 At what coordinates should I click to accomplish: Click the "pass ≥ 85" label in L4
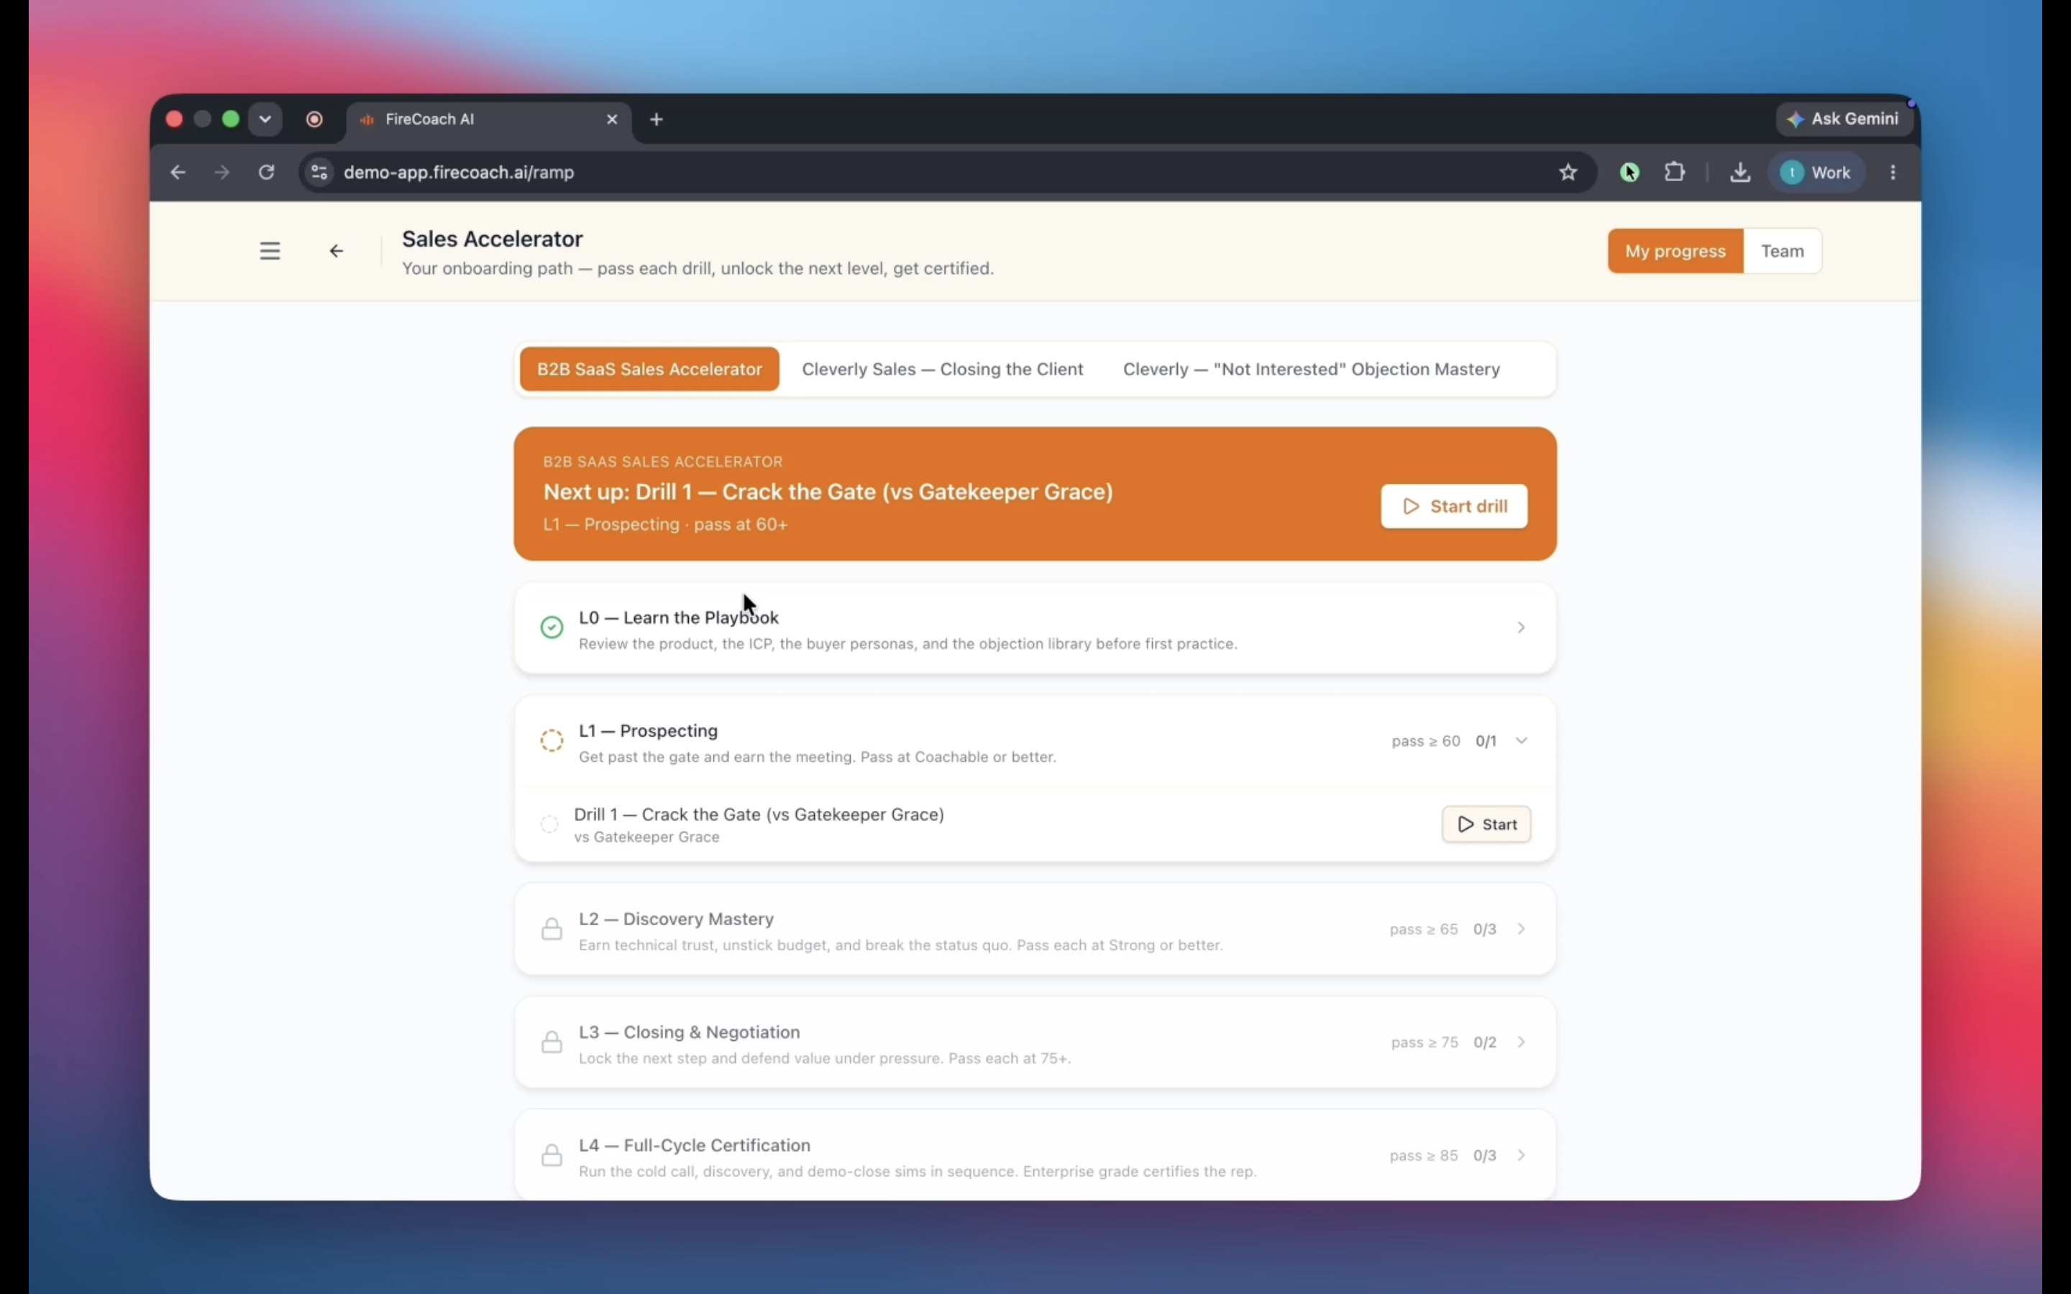[1423, 1155]
